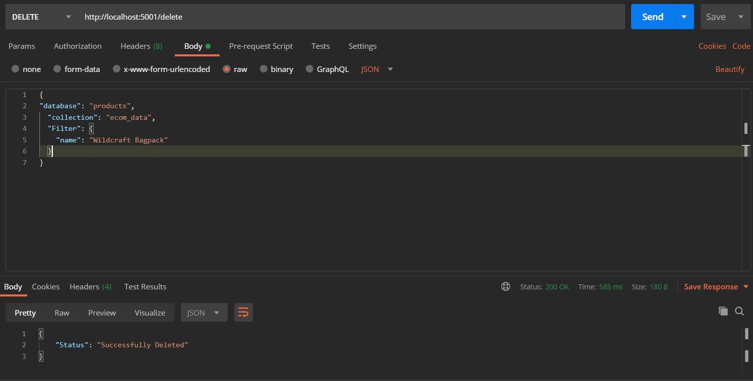Toggle the wrap lines icon in response toolbar
The height and width of the screenshot is (381, 753).
243,313
